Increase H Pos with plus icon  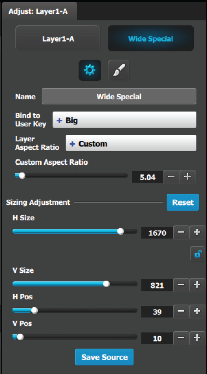point(197,311)
